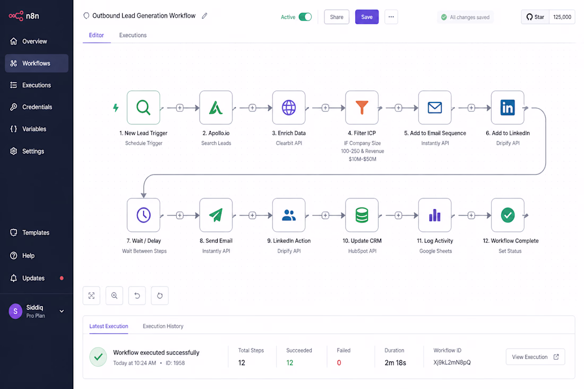Viewport: 584px width, 389px height.
Task: Open Workflows in sidebar
Action: 37,63
